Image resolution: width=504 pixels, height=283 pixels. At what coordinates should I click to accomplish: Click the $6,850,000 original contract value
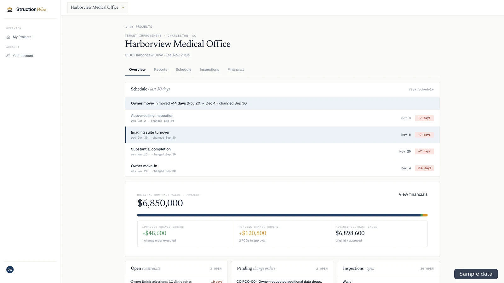point(160,203)
